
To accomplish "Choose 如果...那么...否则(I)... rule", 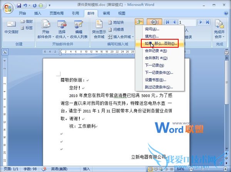I will pos(160,43).
